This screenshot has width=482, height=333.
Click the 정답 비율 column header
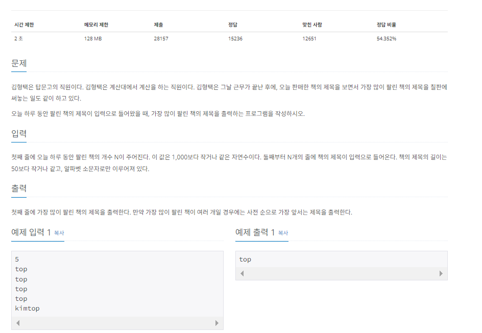tap(387, 25)
